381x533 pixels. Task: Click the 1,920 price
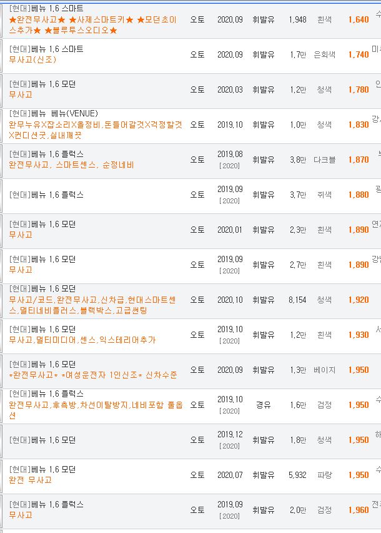(359, 300)
